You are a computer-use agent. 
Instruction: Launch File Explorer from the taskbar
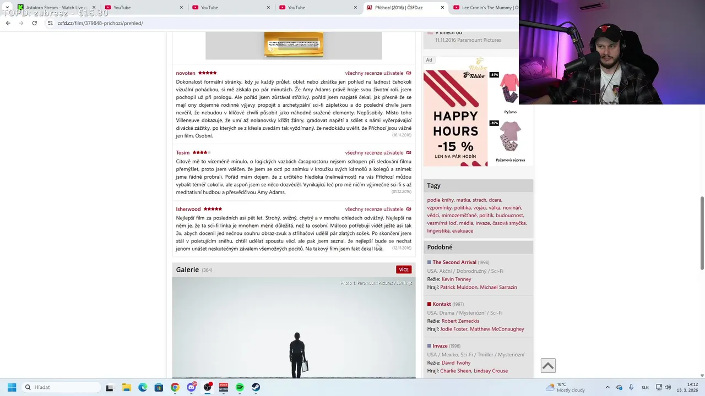(x=126, y=387)
